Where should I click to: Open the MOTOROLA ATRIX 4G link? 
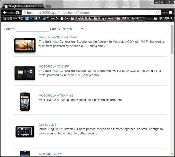point(56,96)
